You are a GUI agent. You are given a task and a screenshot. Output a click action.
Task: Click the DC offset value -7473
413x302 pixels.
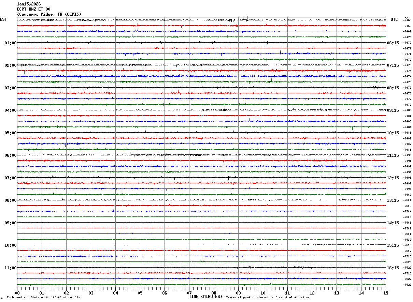pyautogui.click(x=407, y=65)
